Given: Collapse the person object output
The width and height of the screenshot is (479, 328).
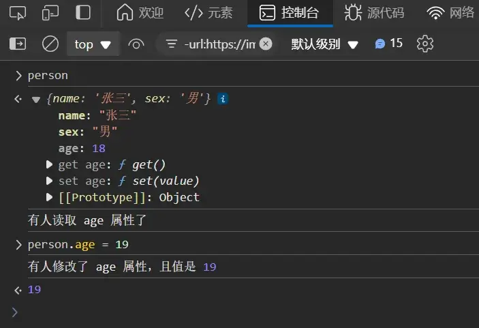Looking at the screenshot, I should (x=36, y=100).
